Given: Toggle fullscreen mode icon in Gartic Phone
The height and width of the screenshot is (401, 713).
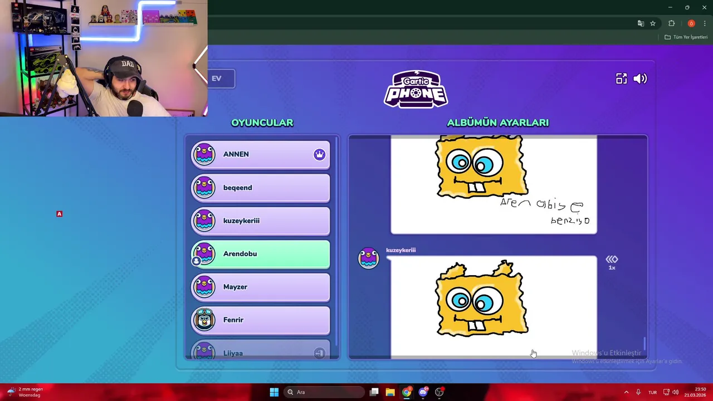Looking at the screenshot, I should point(621,79).
